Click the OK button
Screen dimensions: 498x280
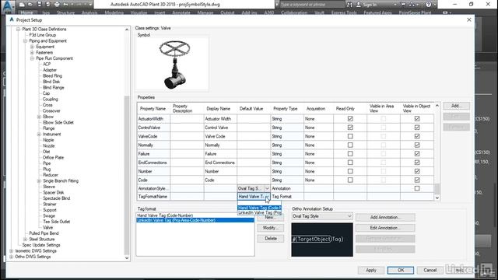tap(401, 270)
